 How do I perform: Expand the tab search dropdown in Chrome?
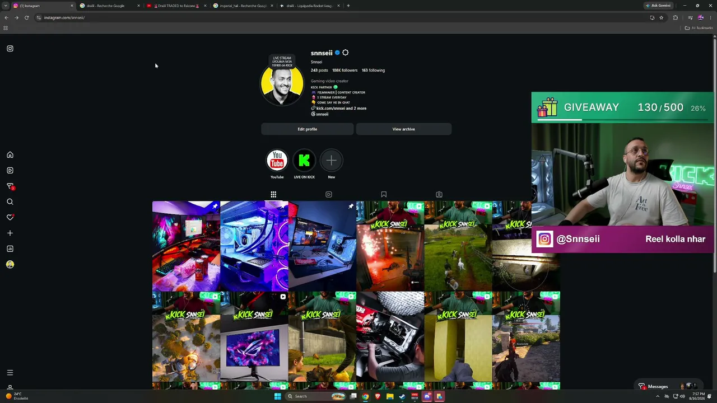[5, 6]
